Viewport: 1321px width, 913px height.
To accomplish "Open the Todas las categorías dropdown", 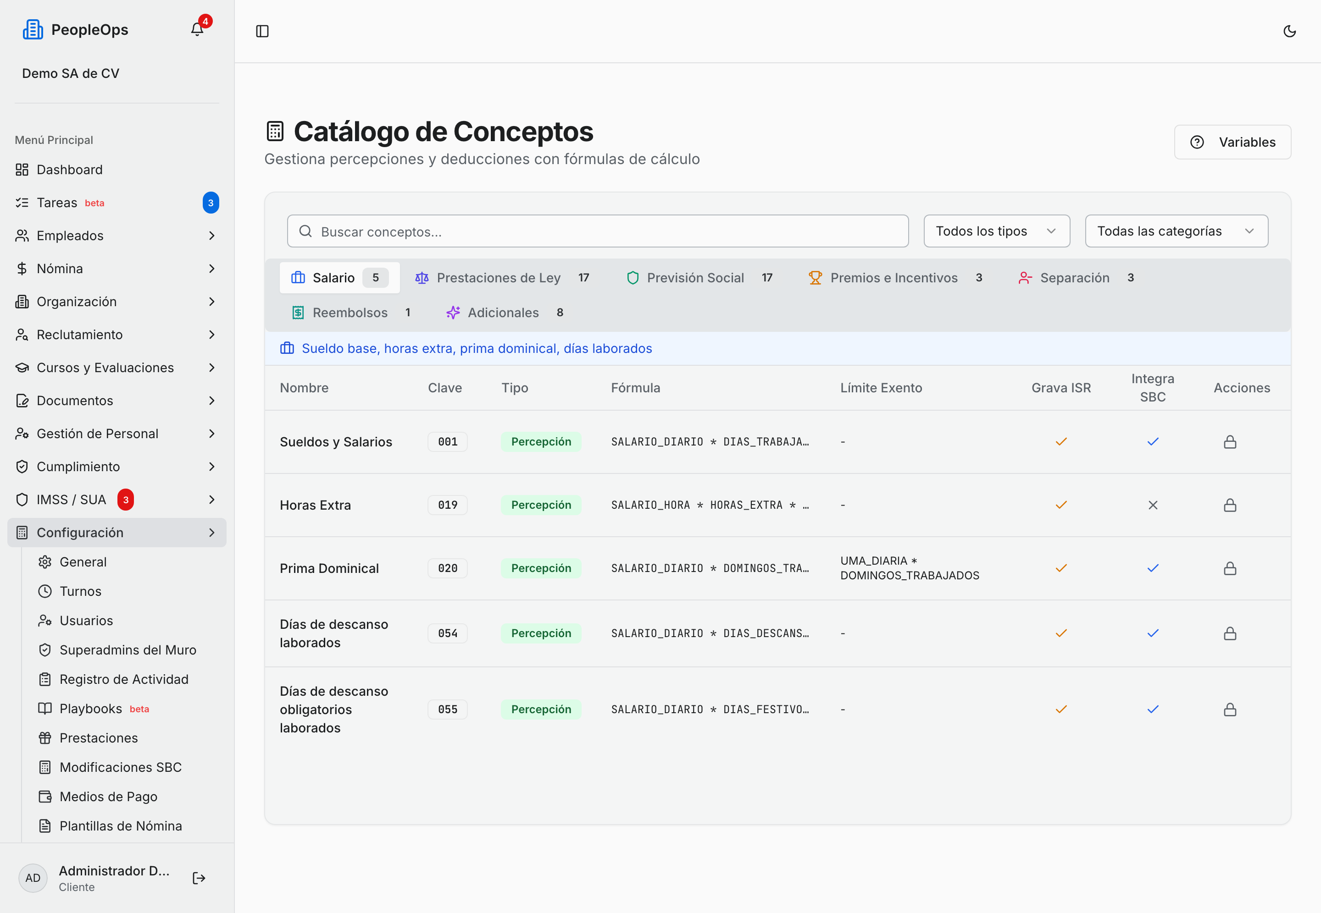I will 1176,231.
